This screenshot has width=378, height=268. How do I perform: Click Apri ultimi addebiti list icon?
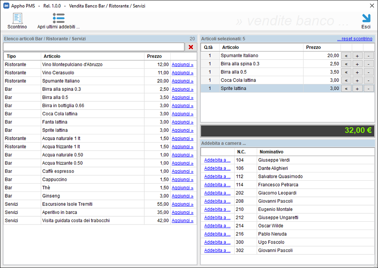[x=58, y=18]
